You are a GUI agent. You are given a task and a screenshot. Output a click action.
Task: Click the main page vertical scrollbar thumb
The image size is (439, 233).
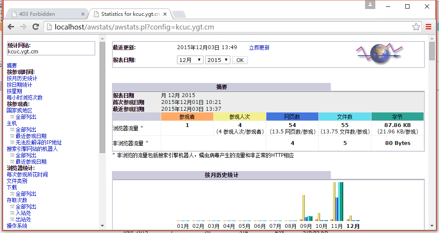[x=432, y=50]
